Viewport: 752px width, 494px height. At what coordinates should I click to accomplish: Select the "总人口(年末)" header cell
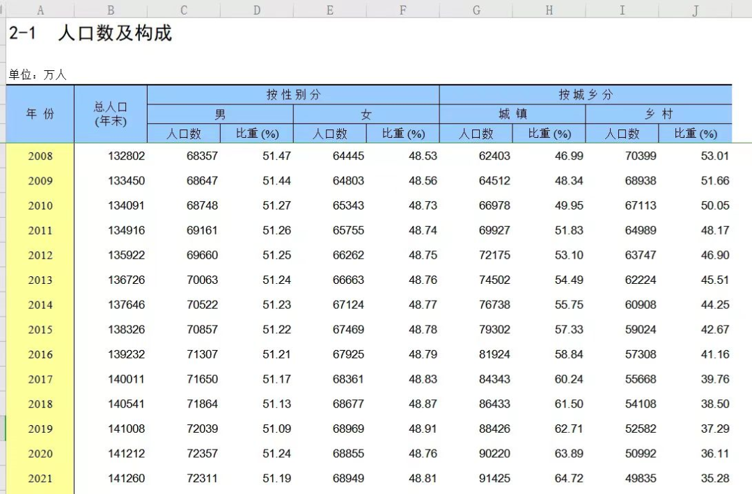[x=110, y=114]
